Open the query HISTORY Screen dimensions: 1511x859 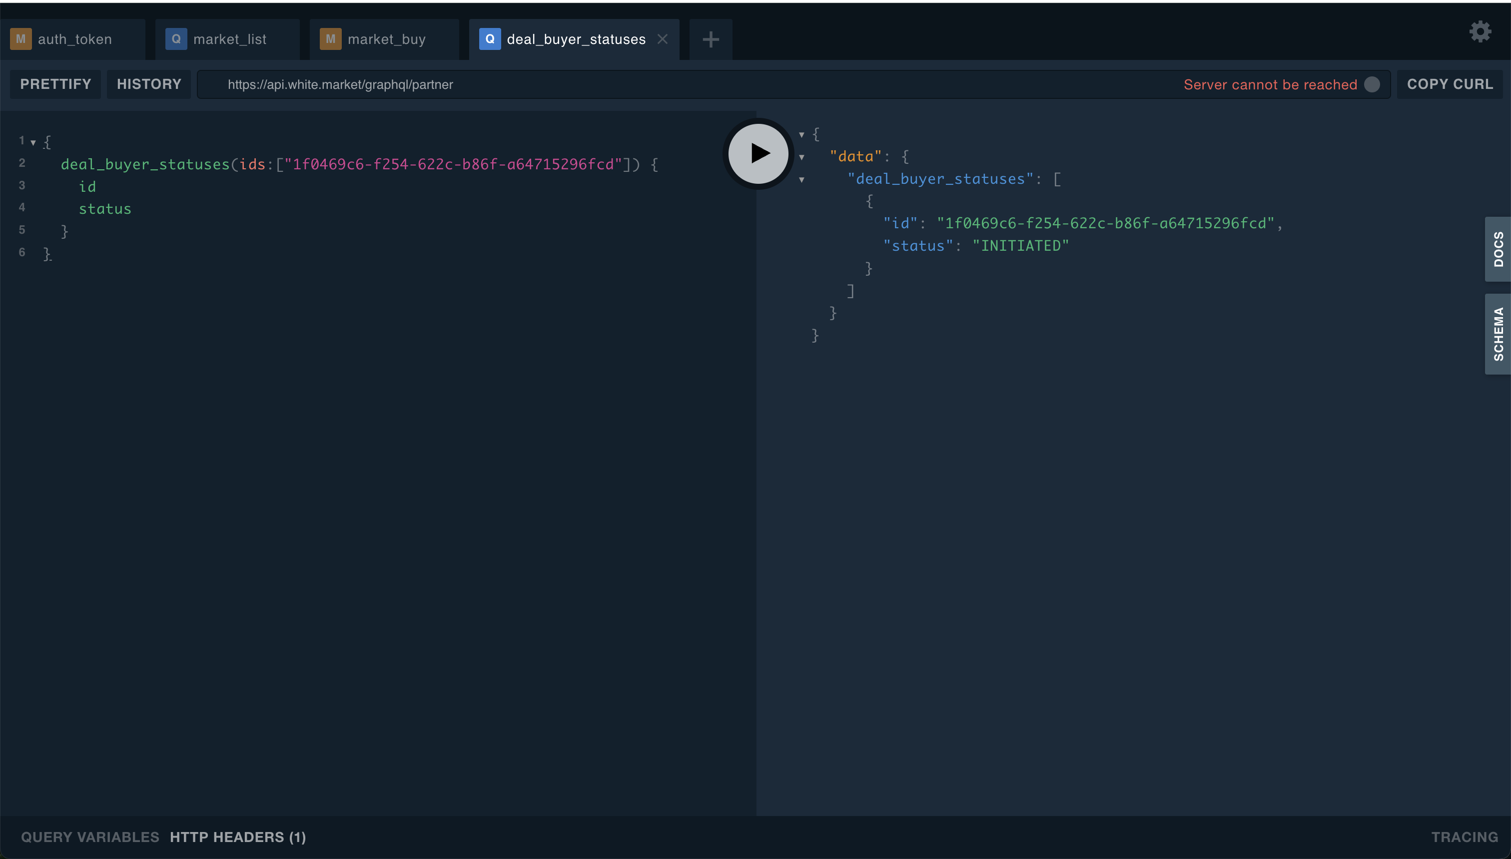[149, 84]
